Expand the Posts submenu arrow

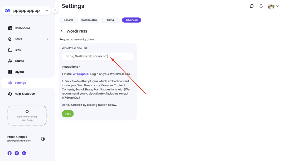pyautogui.click(x=47, y=39)
